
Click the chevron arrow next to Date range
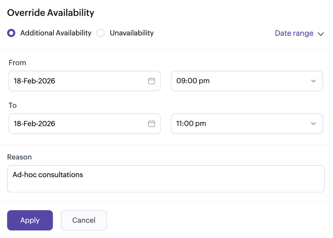click(x=321, y=34)
